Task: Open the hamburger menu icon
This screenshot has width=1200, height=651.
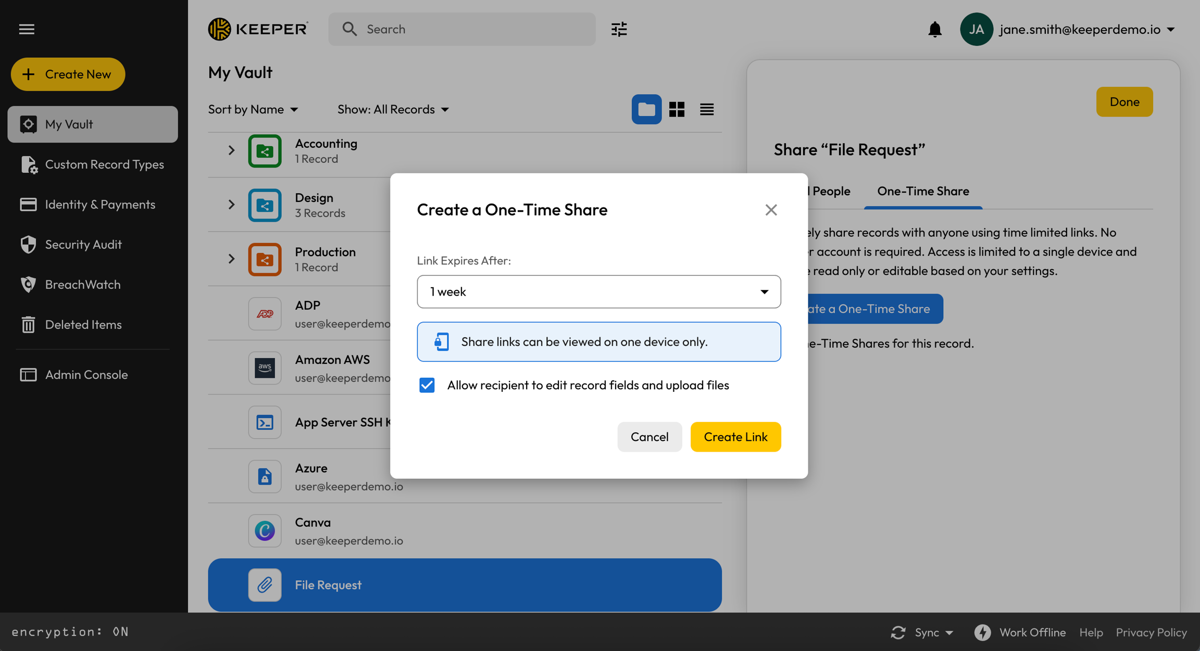Action: tap(27, 29)
